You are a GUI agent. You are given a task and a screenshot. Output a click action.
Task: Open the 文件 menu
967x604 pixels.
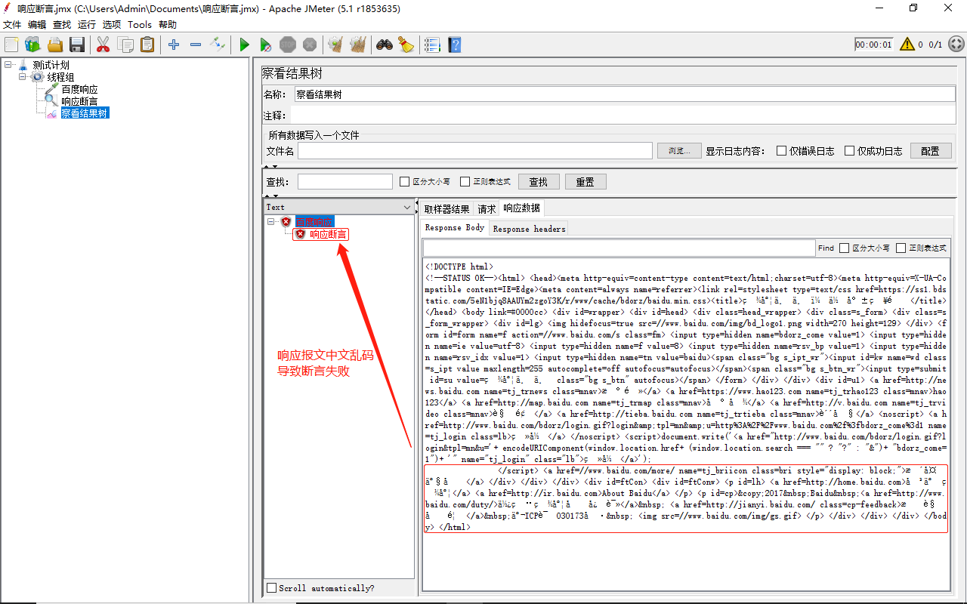(x=12, y=25)
